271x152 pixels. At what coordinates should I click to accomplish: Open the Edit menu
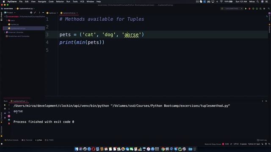(27, 2)
